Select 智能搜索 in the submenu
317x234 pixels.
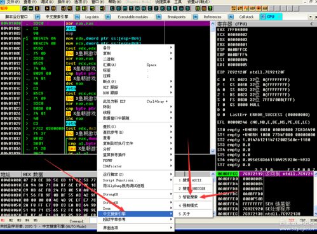pos(190,197)
